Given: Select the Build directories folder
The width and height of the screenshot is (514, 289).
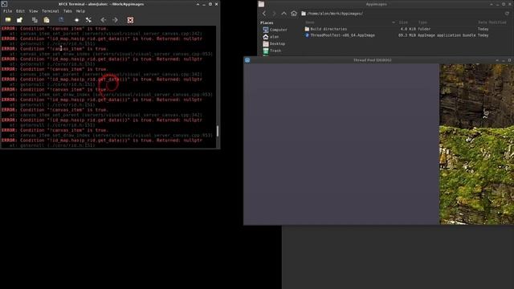Looking at the screenshot, I should coord(325,29).
